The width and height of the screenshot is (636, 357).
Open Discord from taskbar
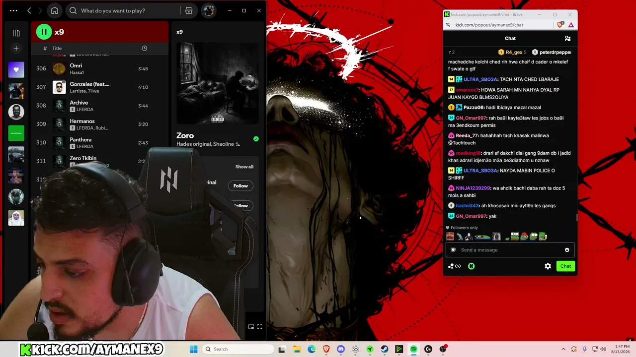tap(341, 349)
